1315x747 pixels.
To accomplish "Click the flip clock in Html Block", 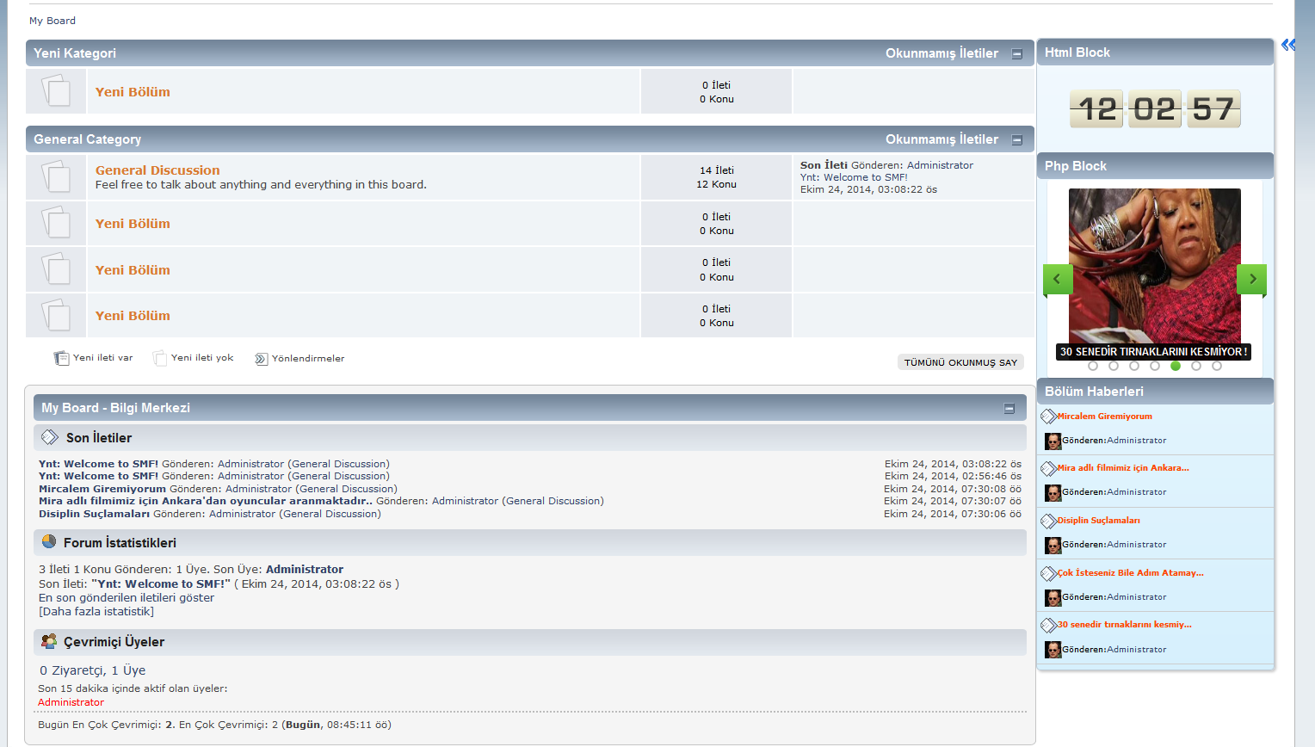I will click(1155, 109).
